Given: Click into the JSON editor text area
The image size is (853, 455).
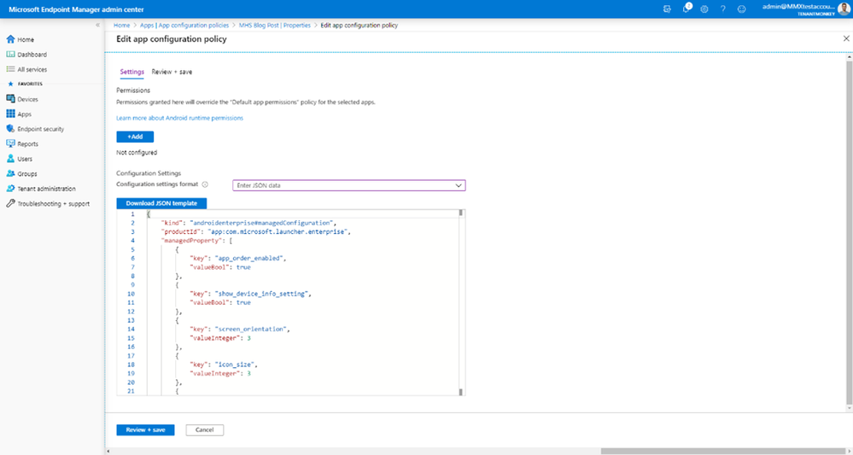Looking at the screenshot, I should click(302, 302).
